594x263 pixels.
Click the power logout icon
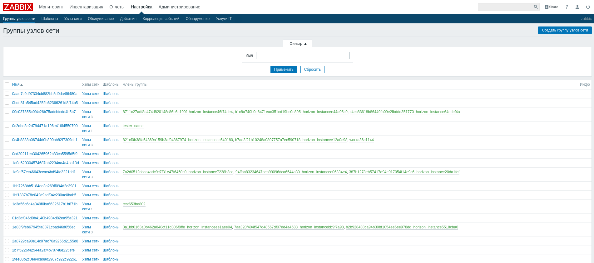(x=588, y=7)
